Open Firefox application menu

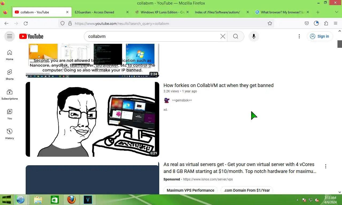point(336,23)
